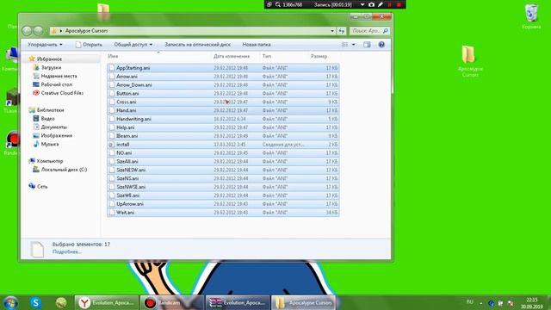This screenshot has width=551, height=310.
Task: Open the Bandicam bar leftmost settings icon
Action: click(269, 4)
